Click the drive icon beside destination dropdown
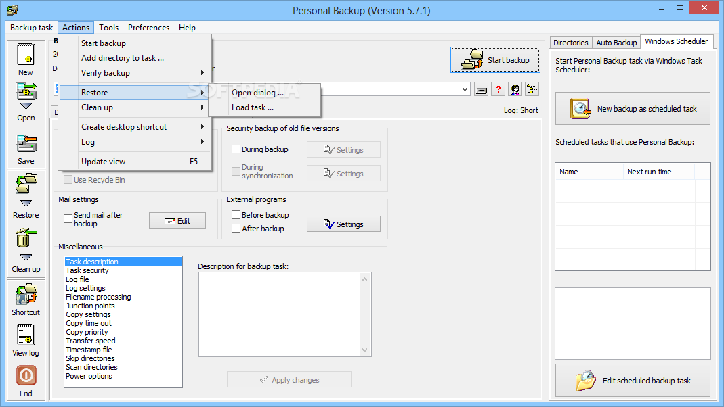This screenshot has height=407, width=724. pos(481,89)
